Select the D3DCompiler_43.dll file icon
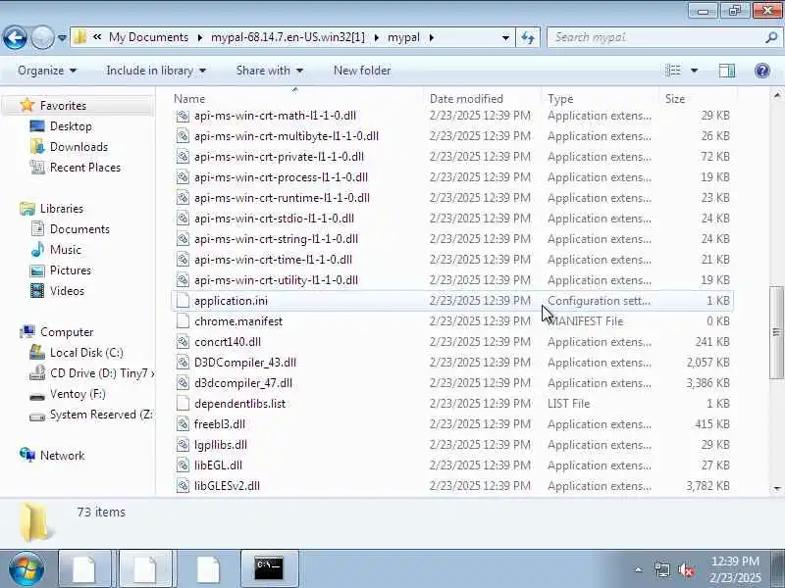Screen dimensions: 785x588 183,362
